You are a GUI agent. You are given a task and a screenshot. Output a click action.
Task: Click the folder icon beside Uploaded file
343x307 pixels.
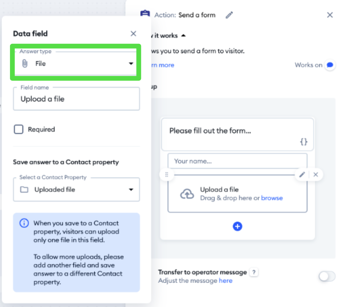click(x=25, y=189)
